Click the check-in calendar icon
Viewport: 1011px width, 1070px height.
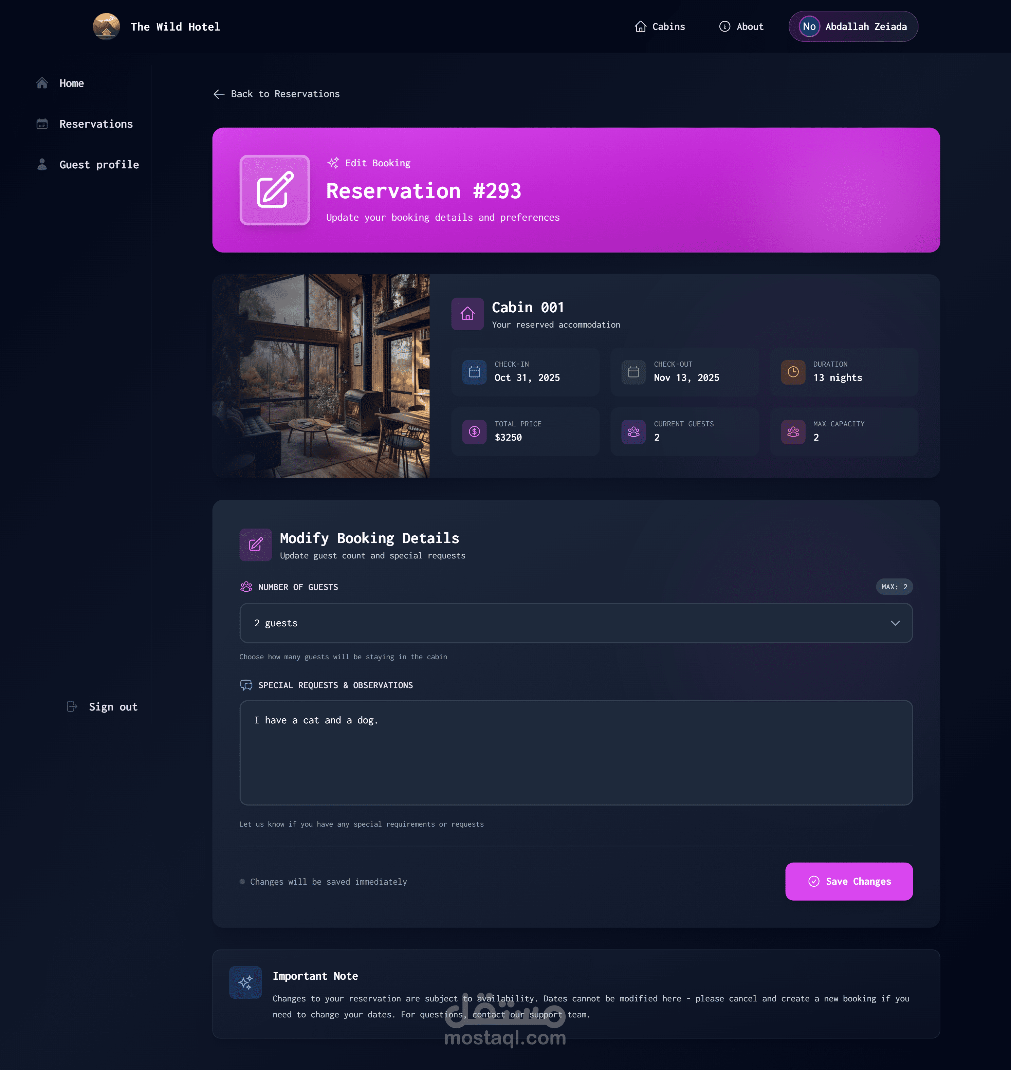click(474, 372)
